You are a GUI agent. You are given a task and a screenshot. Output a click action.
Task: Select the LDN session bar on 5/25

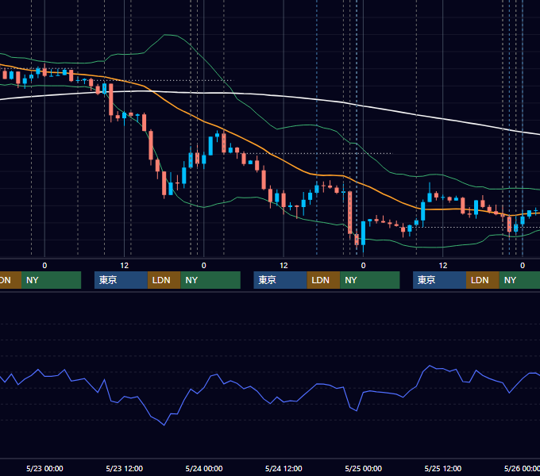click(483, 280)
